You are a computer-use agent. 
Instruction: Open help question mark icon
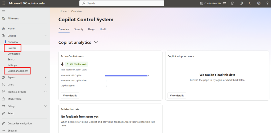[x=267, y=3]
